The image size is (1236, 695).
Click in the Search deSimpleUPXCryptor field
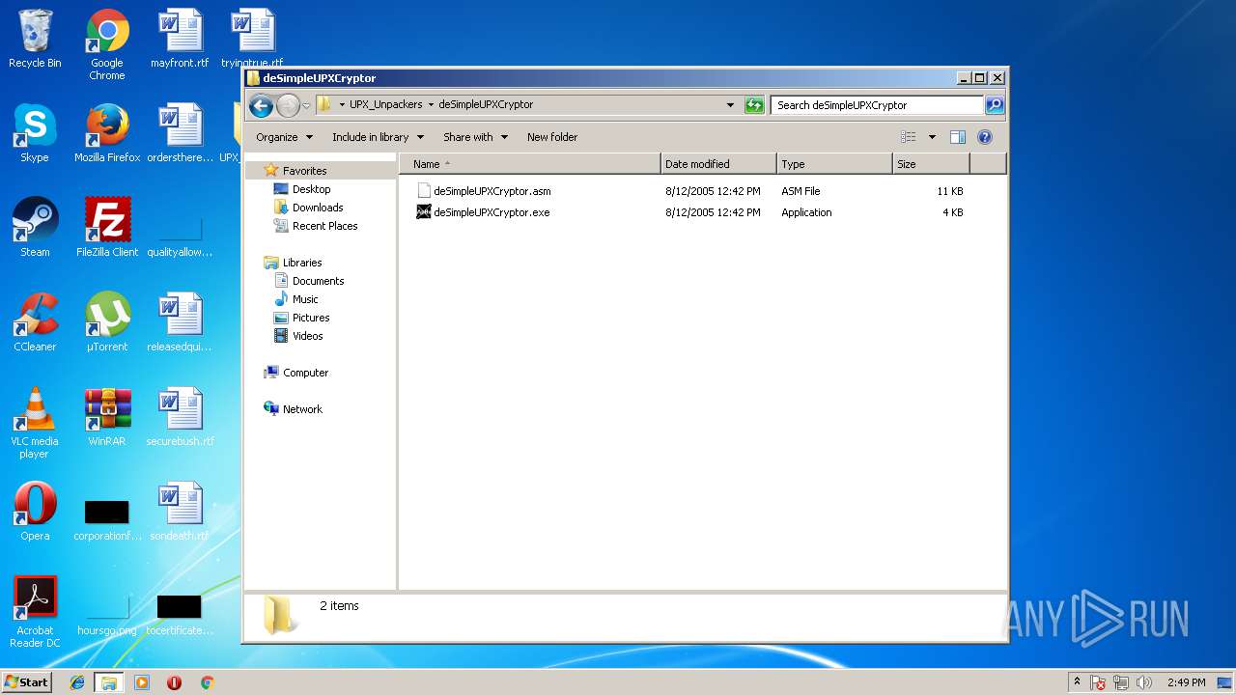(877, 105)
